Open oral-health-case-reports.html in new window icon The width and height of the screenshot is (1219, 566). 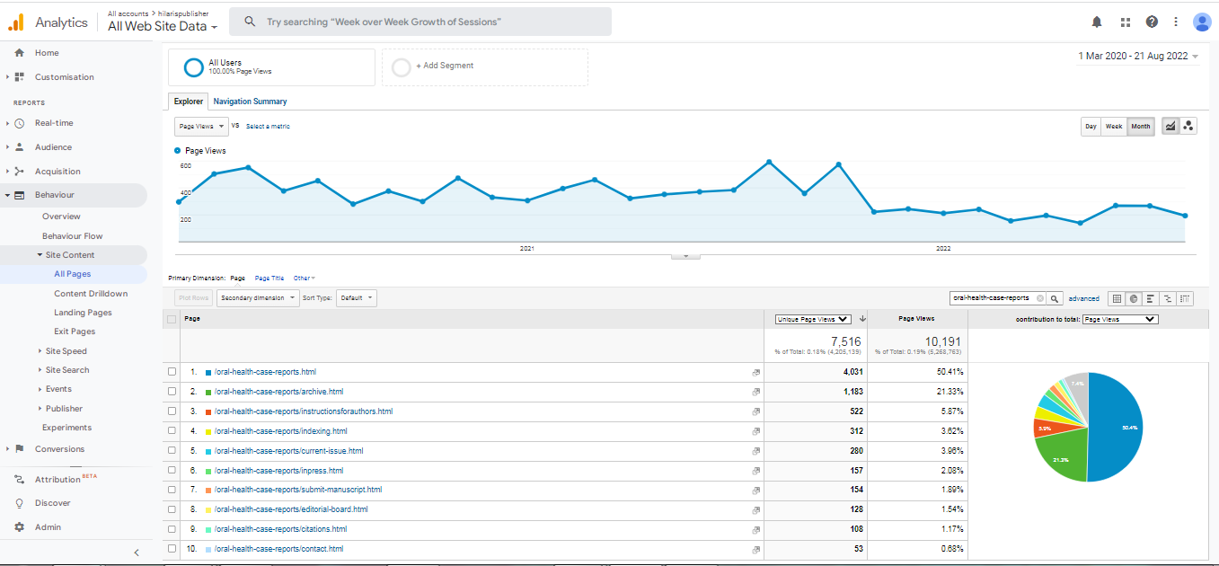[x=755, y=372]
